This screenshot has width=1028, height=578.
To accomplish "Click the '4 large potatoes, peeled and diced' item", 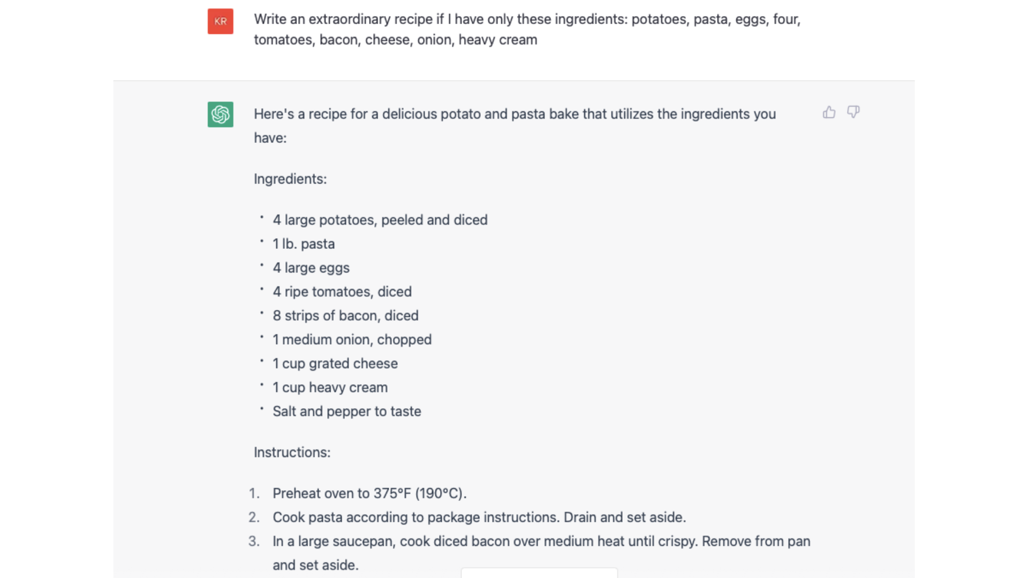I will click(x=380, y=220).
